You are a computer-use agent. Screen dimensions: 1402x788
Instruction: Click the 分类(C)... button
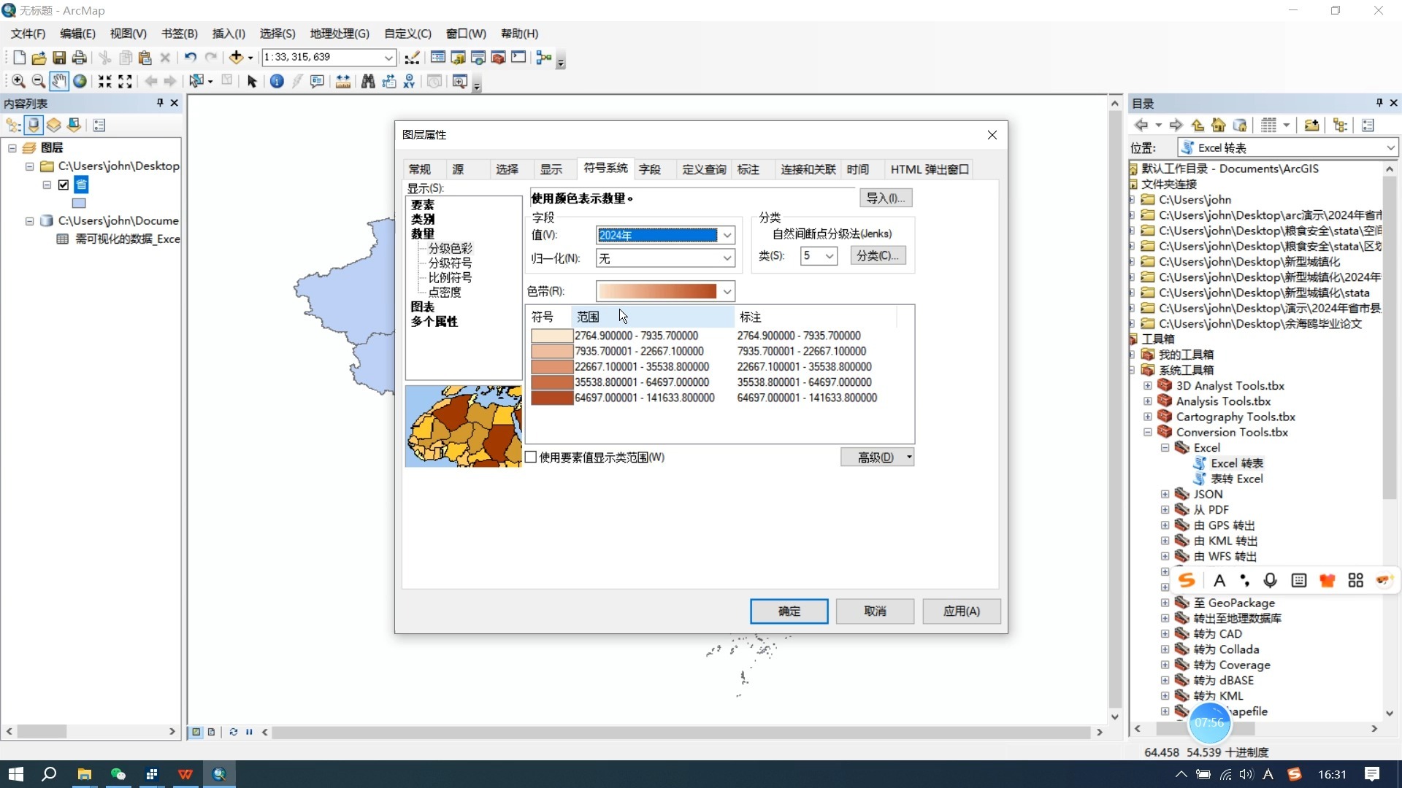(878, 255)
